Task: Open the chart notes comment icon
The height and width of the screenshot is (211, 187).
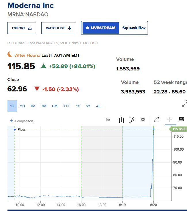Action: pyautogui.click(x=182, y=119)
